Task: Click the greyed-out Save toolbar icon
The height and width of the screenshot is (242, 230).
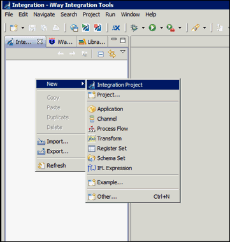Action: coord(32,28)
